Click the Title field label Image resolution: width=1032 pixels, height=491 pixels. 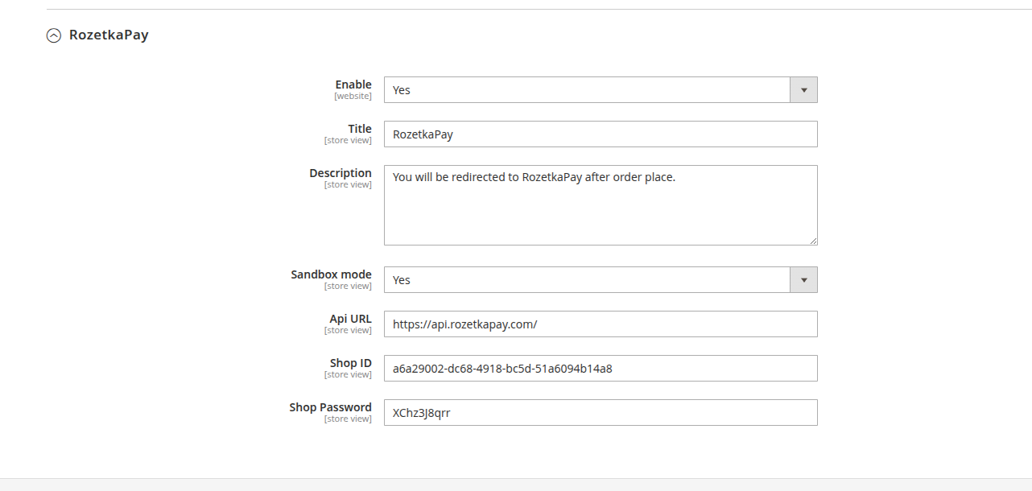point(360,129)
